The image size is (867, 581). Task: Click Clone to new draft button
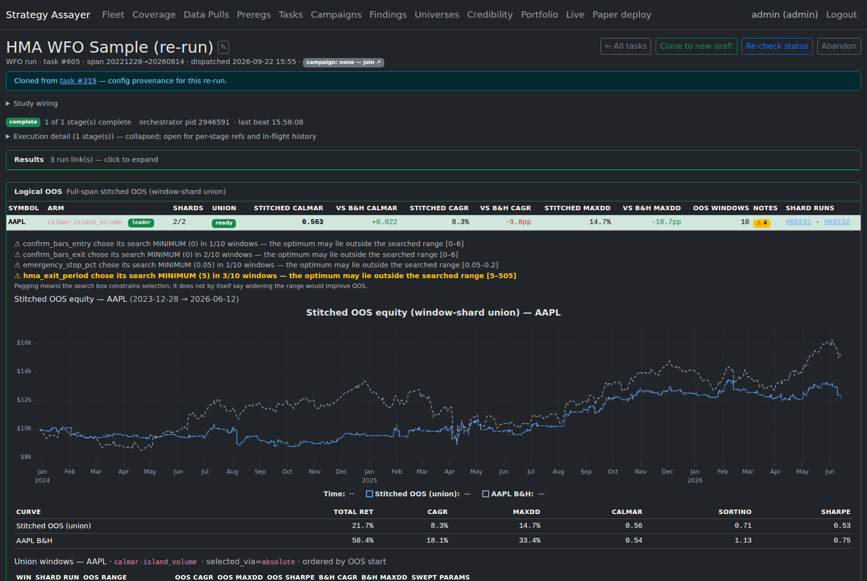(x=696, y=46)
